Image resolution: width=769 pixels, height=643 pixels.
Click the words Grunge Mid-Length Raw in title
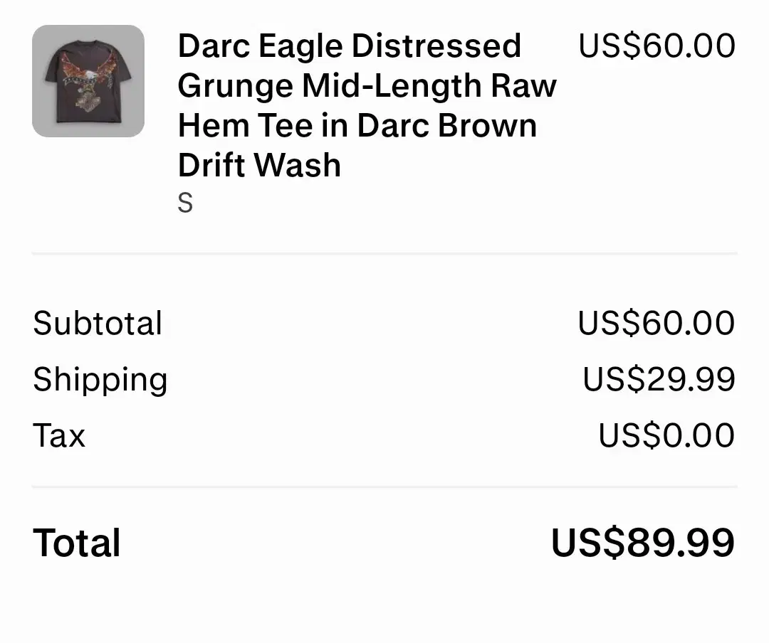(x=367, y=86)
